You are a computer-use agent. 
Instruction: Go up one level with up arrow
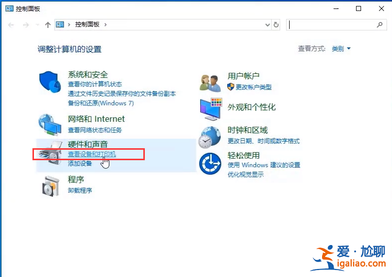tap(48, 25)
